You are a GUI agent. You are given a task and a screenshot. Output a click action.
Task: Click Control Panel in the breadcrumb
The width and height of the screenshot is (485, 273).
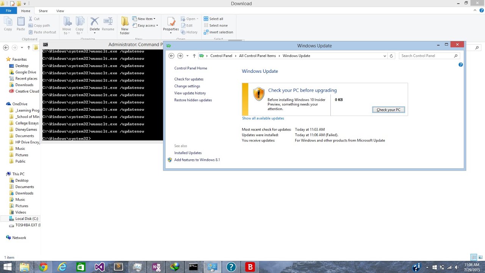tap(221, 56)
